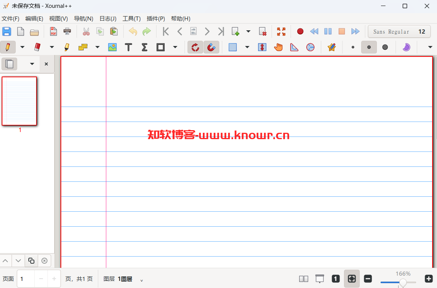Choose fine pen thickness
The height and width of the screenshot is (288, 437).
[353, 47]
